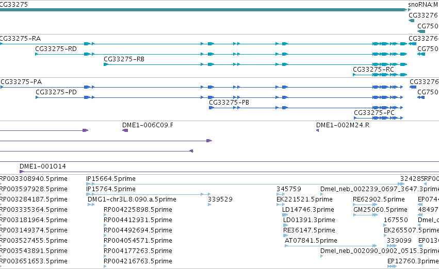Select Dmel_neb_002239_0697_3647.3prime label
The image size is (439, 269).
tap(380, 189)
